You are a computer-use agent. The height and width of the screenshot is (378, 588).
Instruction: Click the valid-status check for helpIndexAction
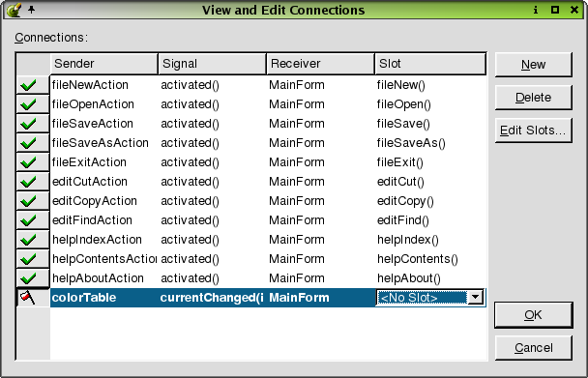tap(28, 240)
